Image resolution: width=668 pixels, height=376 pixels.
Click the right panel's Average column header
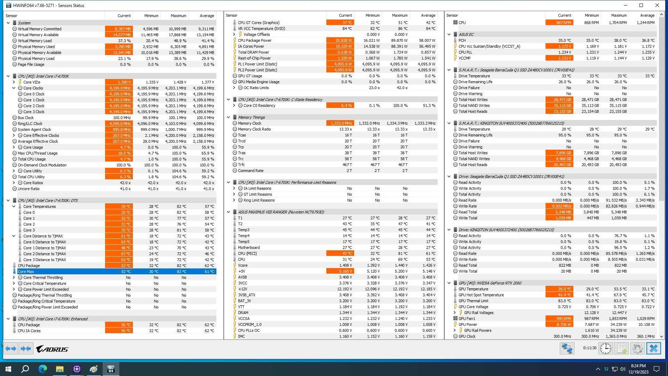pyautogui.click(x=643, y=15)
